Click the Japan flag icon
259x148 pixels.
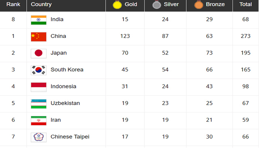pyautogui.click(x=38, y=54)
